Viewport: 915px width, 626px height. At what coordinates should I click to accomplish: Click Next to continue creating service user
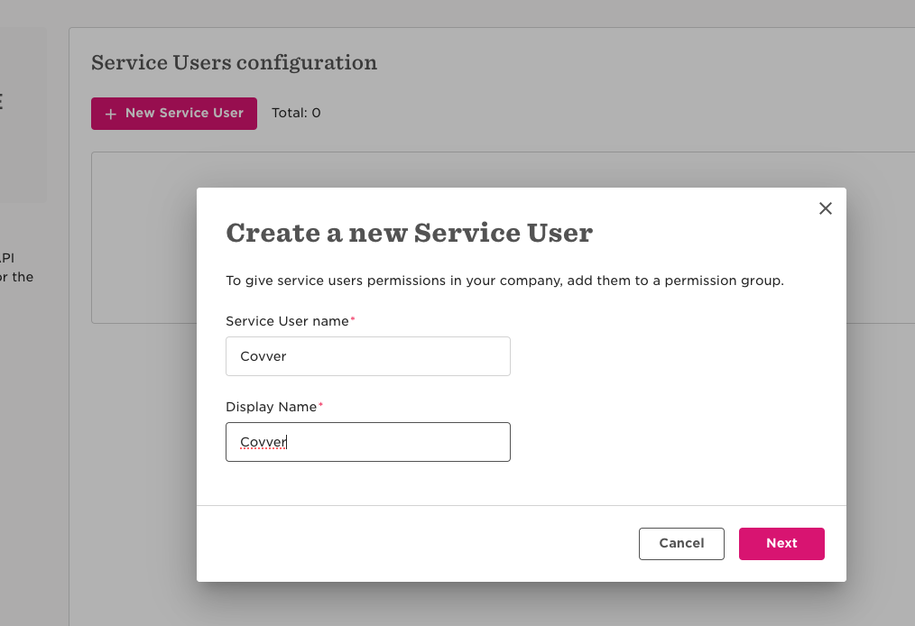[781, 544]
